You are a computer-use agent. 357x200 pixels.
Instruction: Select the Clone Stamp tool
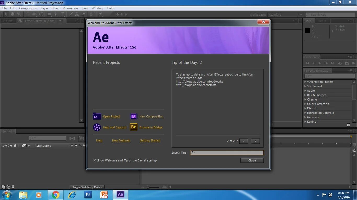(x=77, y=14)
